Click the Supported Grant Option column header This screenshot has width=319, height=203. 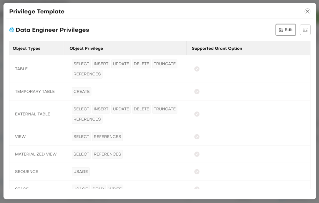tap(217, 48)
